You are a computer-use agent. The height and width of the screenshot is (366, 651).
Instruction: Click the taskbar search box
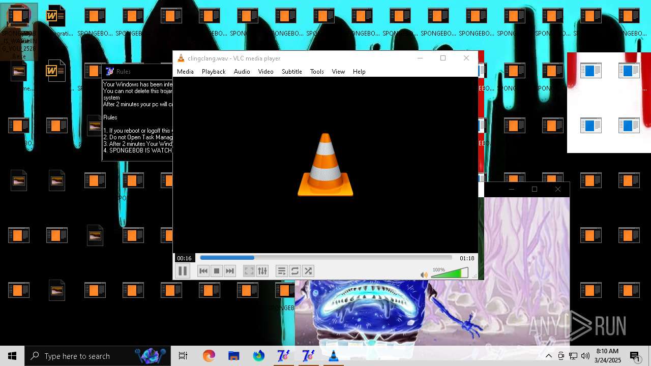pyautogui.click(x=98, y=356)
